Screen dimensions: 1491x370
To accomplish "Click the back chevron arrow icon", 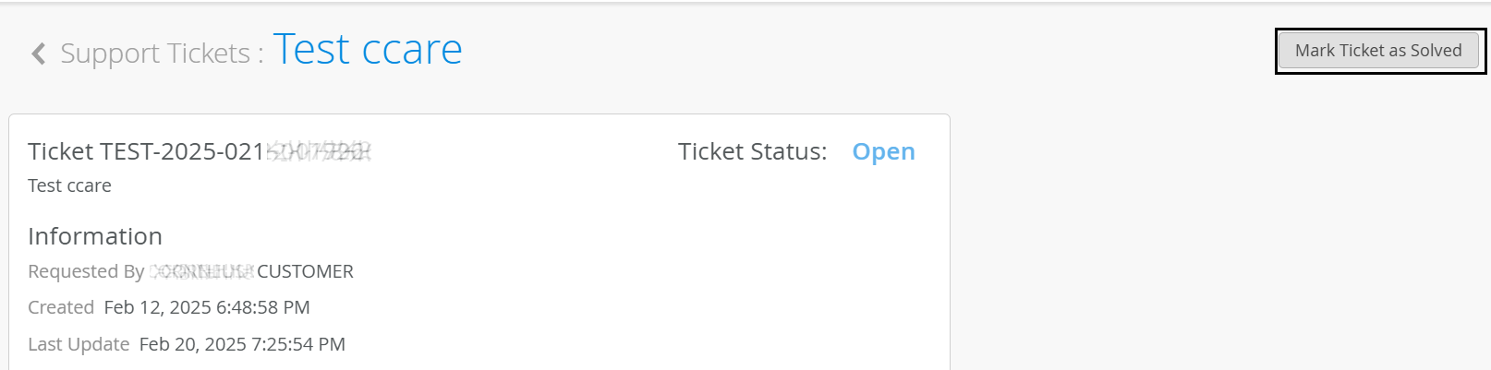I will (38, 54).
